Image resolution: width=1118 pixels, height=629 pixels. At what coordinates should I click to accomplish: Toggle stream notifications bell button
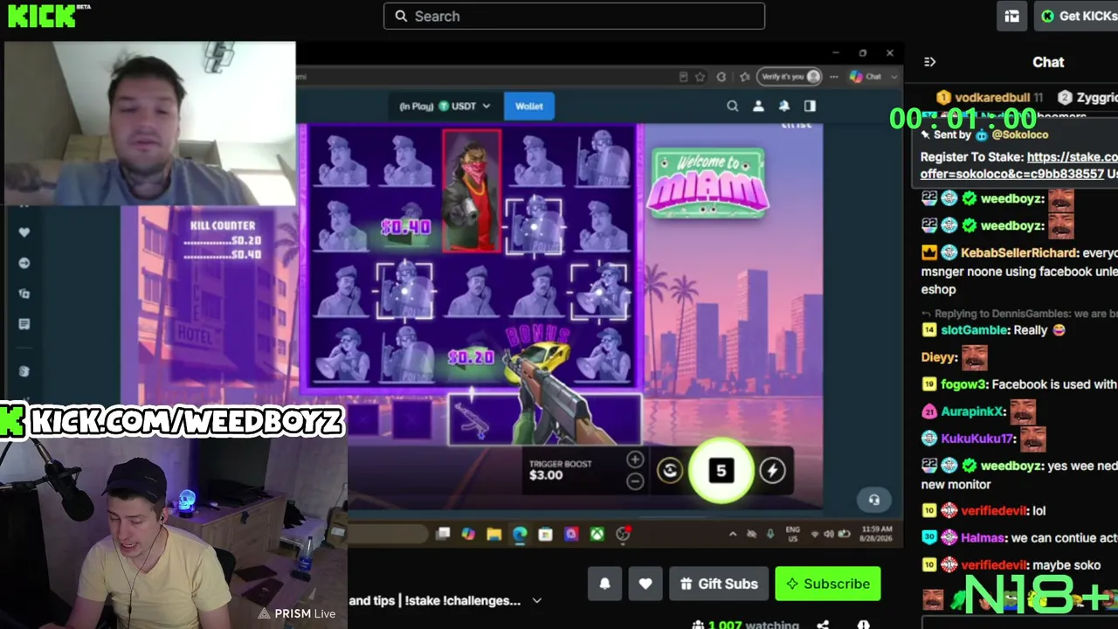pos(604,584)
